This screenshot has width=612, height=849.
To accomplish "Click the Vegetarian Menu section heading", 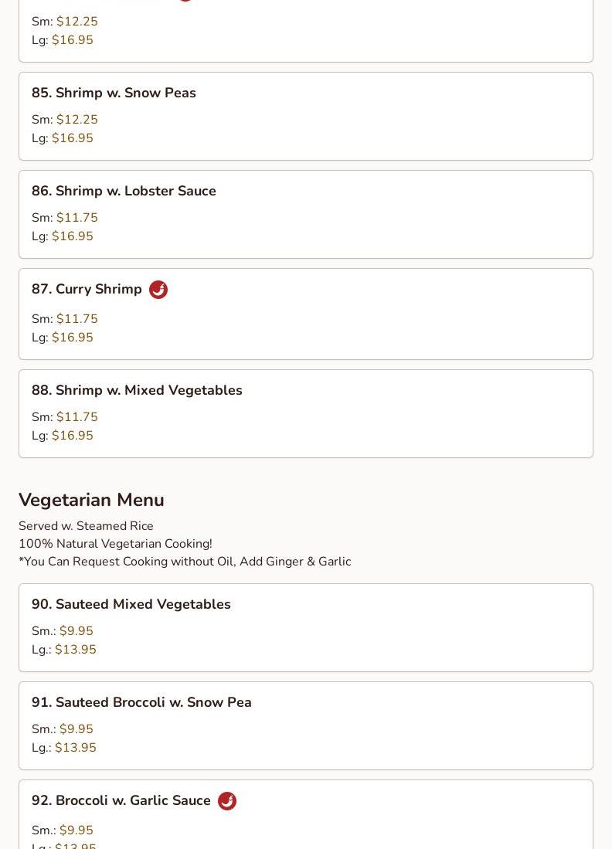I will coord(91,500).
